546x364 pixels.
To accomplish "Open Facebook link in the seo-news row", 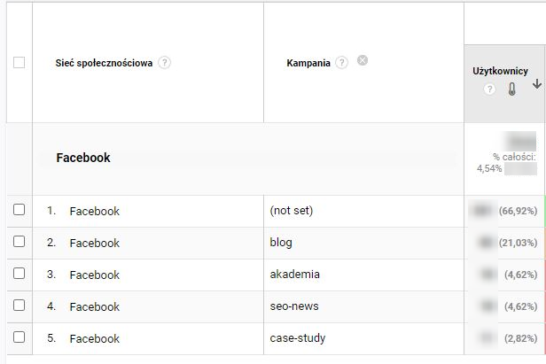I will 94,307.
